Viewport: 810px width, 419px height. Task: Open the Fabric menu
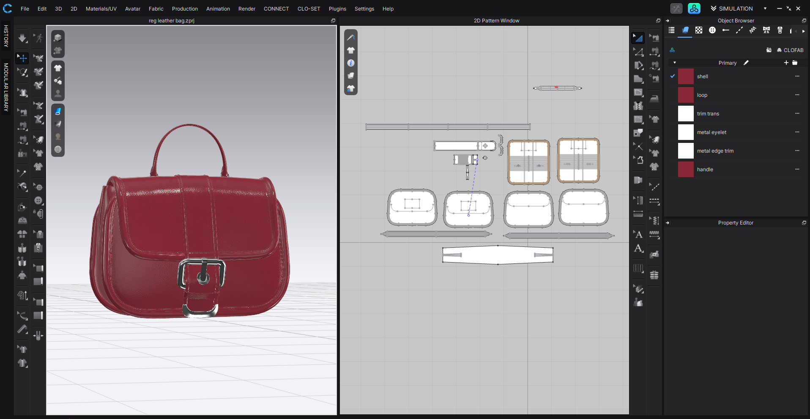tap(156, 8)
